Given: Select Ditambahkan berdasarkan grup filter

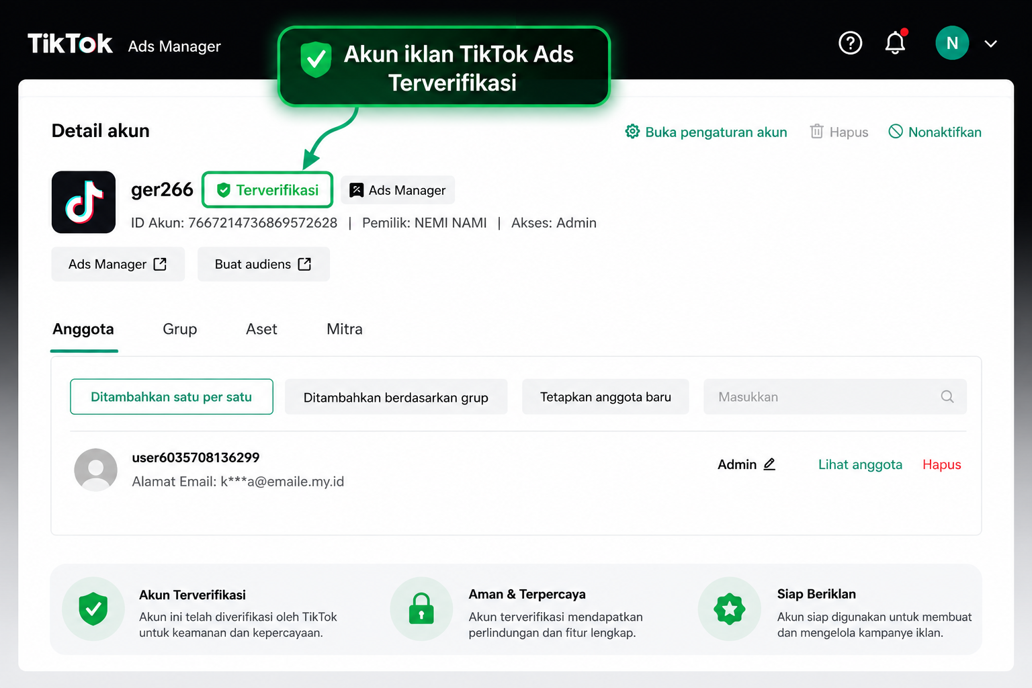Looking at the screenshot, I should 396,397.
